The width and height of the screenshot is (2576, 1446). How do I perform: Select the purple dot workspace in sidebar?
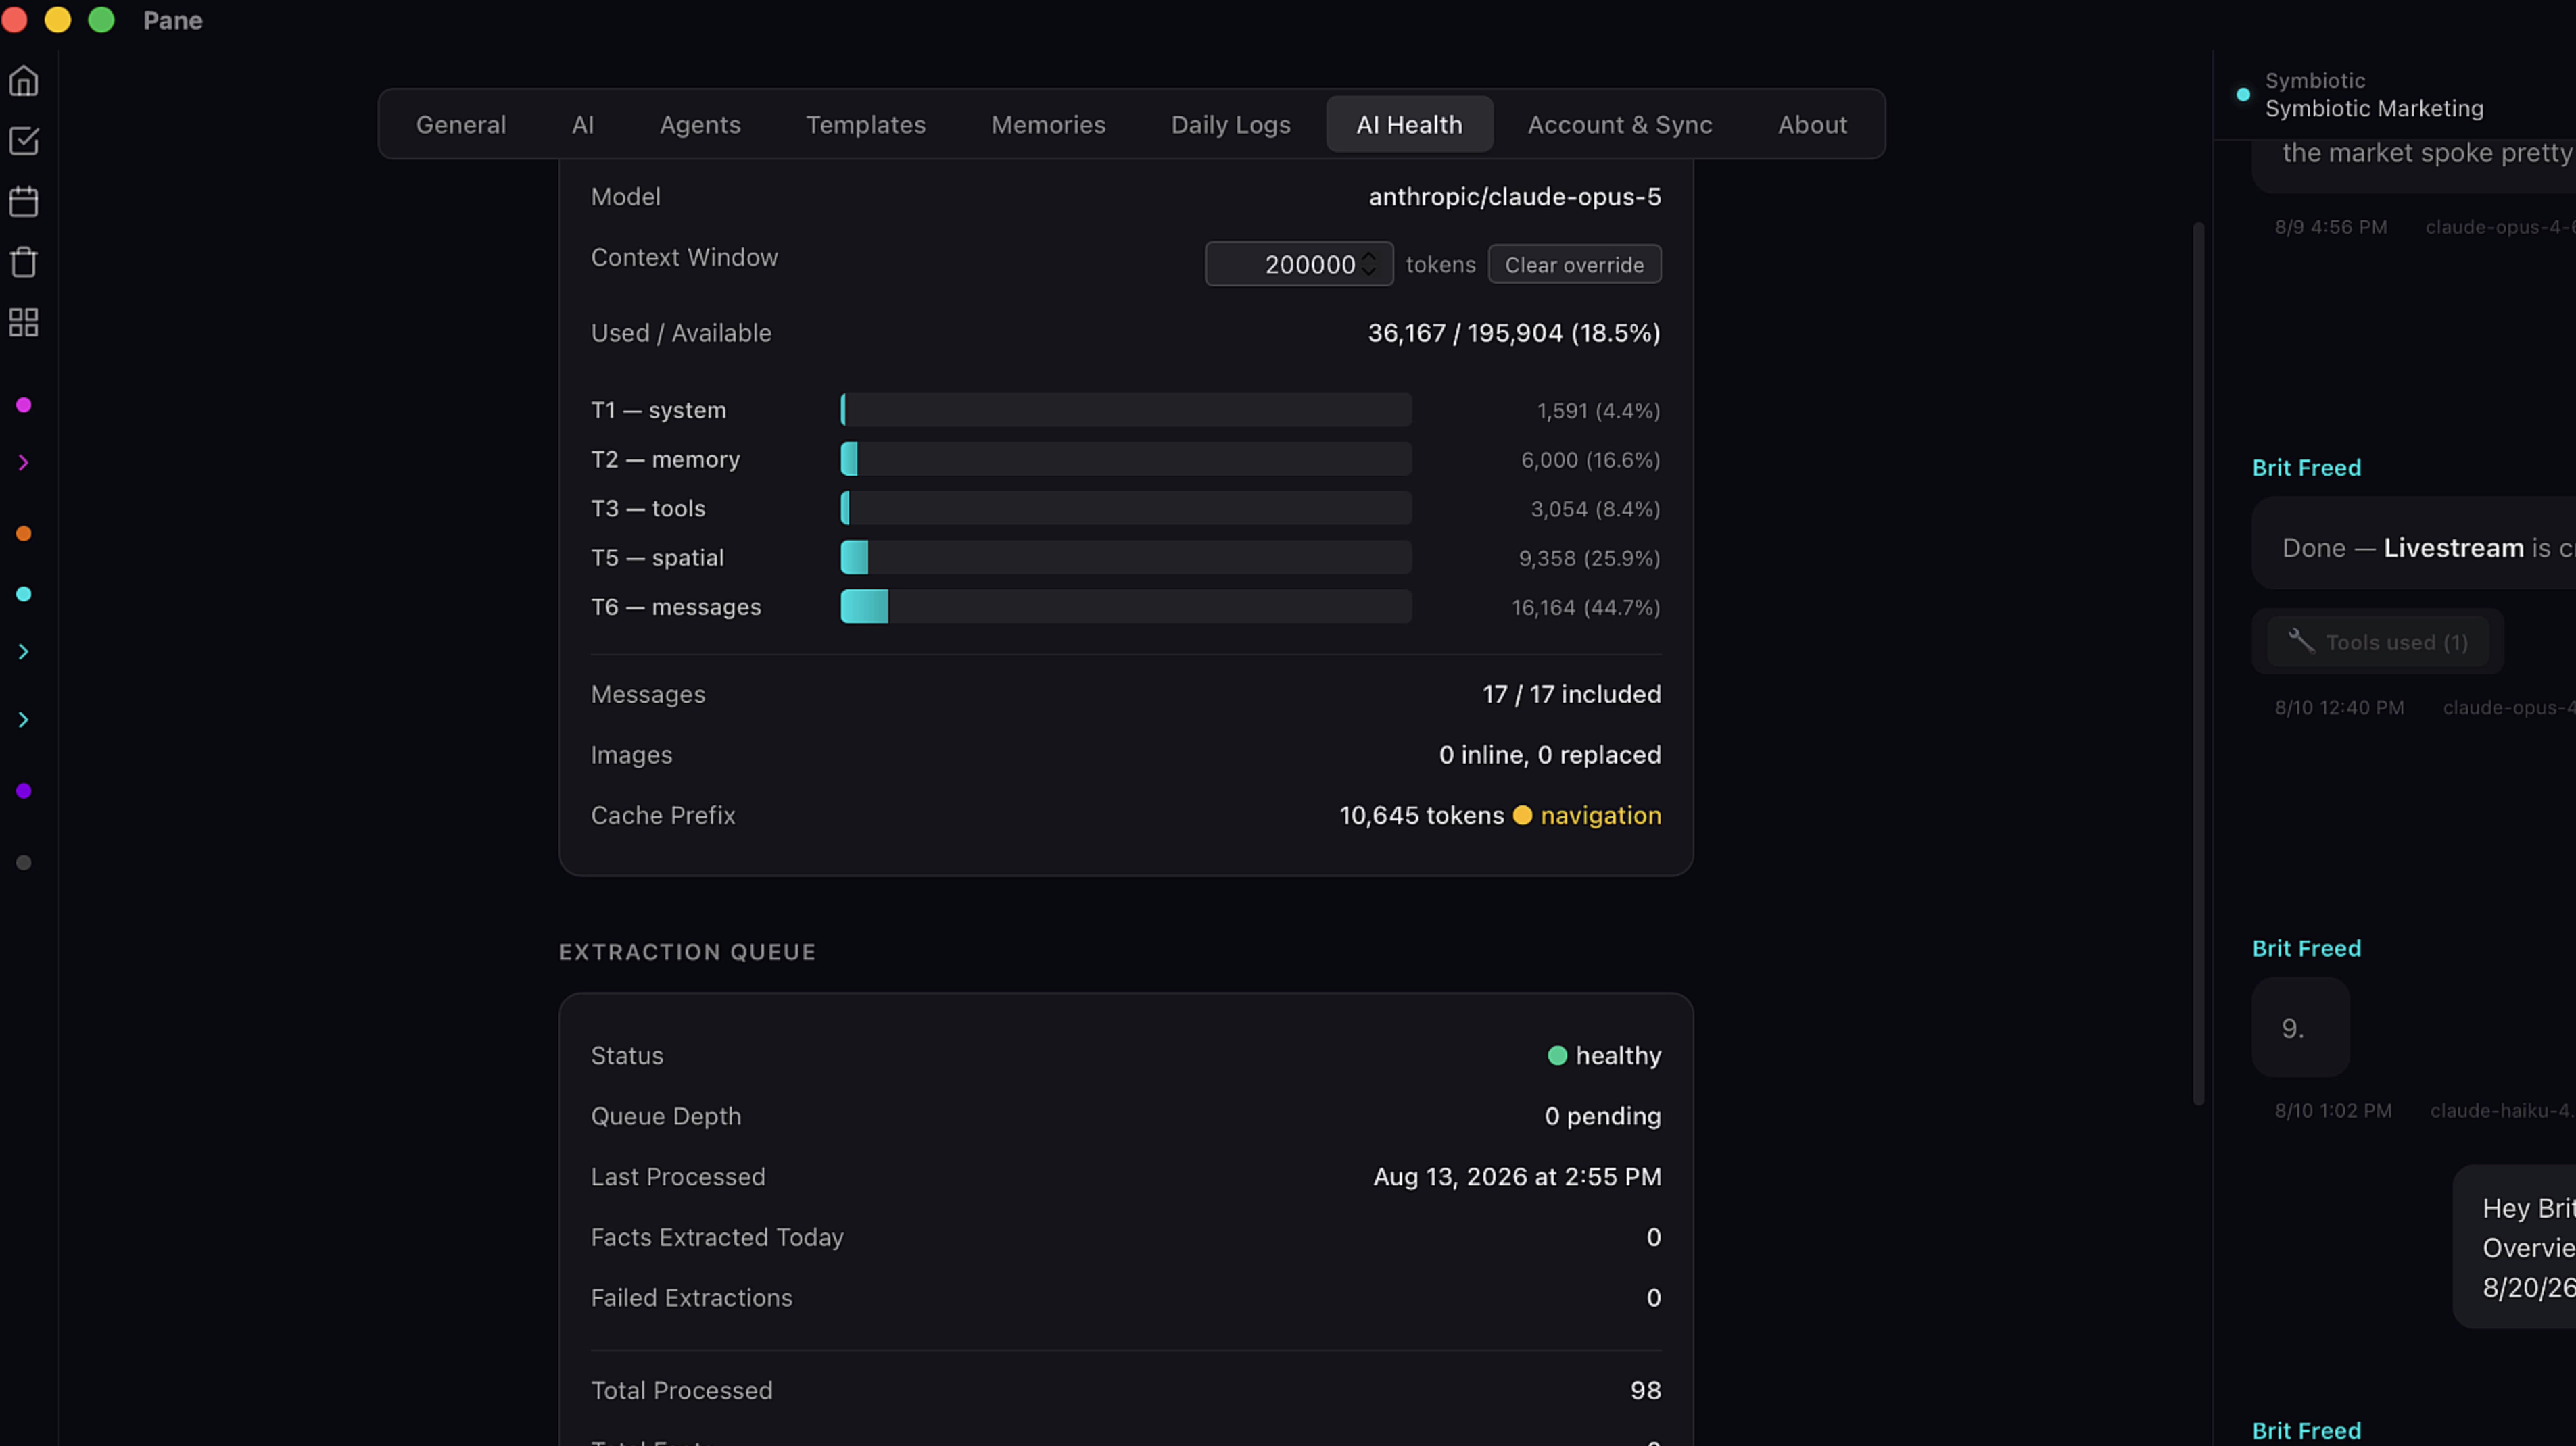[x=24, y=791]
